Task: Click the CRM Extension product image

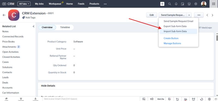Action: 14,15
